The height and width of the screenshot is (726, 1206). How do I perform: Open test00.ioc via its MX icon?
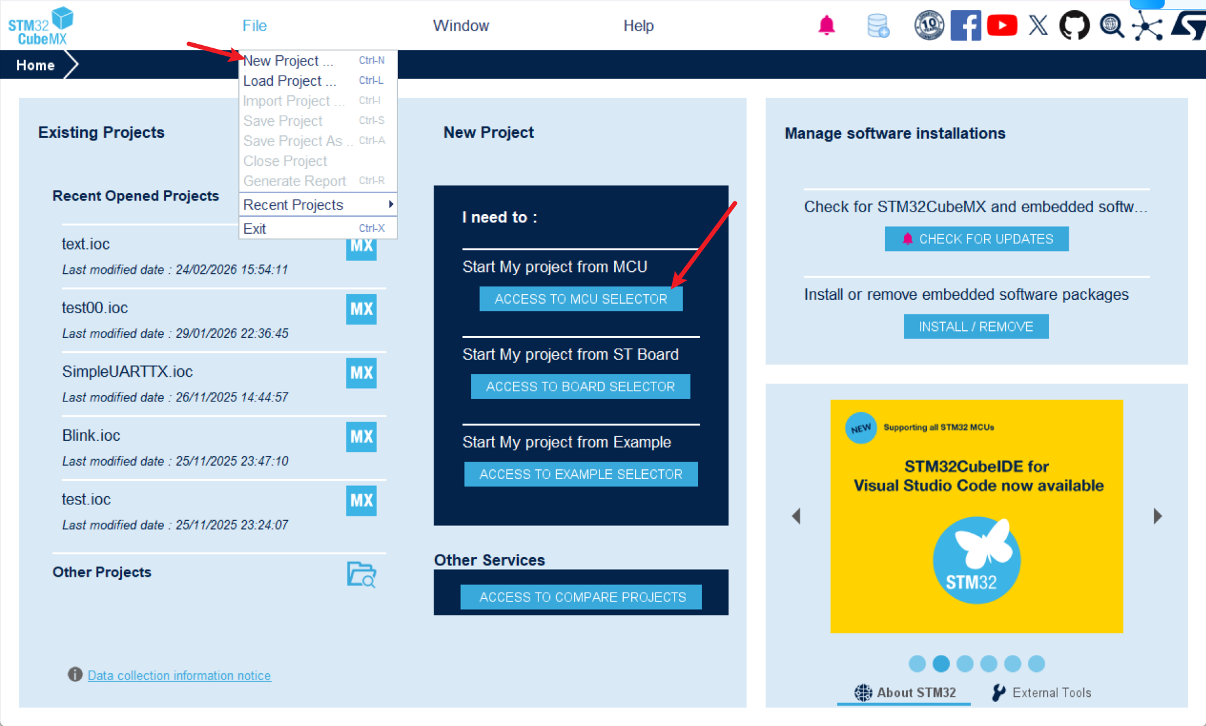361,309
